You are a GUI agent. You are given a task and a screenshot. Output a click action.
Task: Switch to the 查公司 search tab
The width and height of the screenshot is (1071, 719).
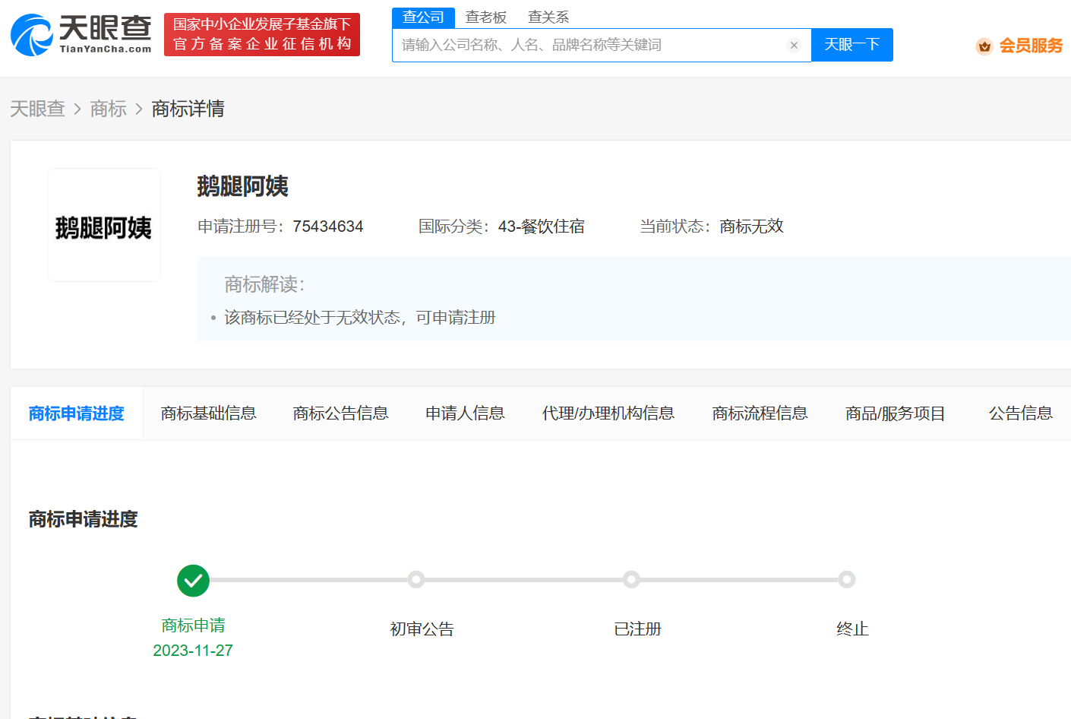423,17
